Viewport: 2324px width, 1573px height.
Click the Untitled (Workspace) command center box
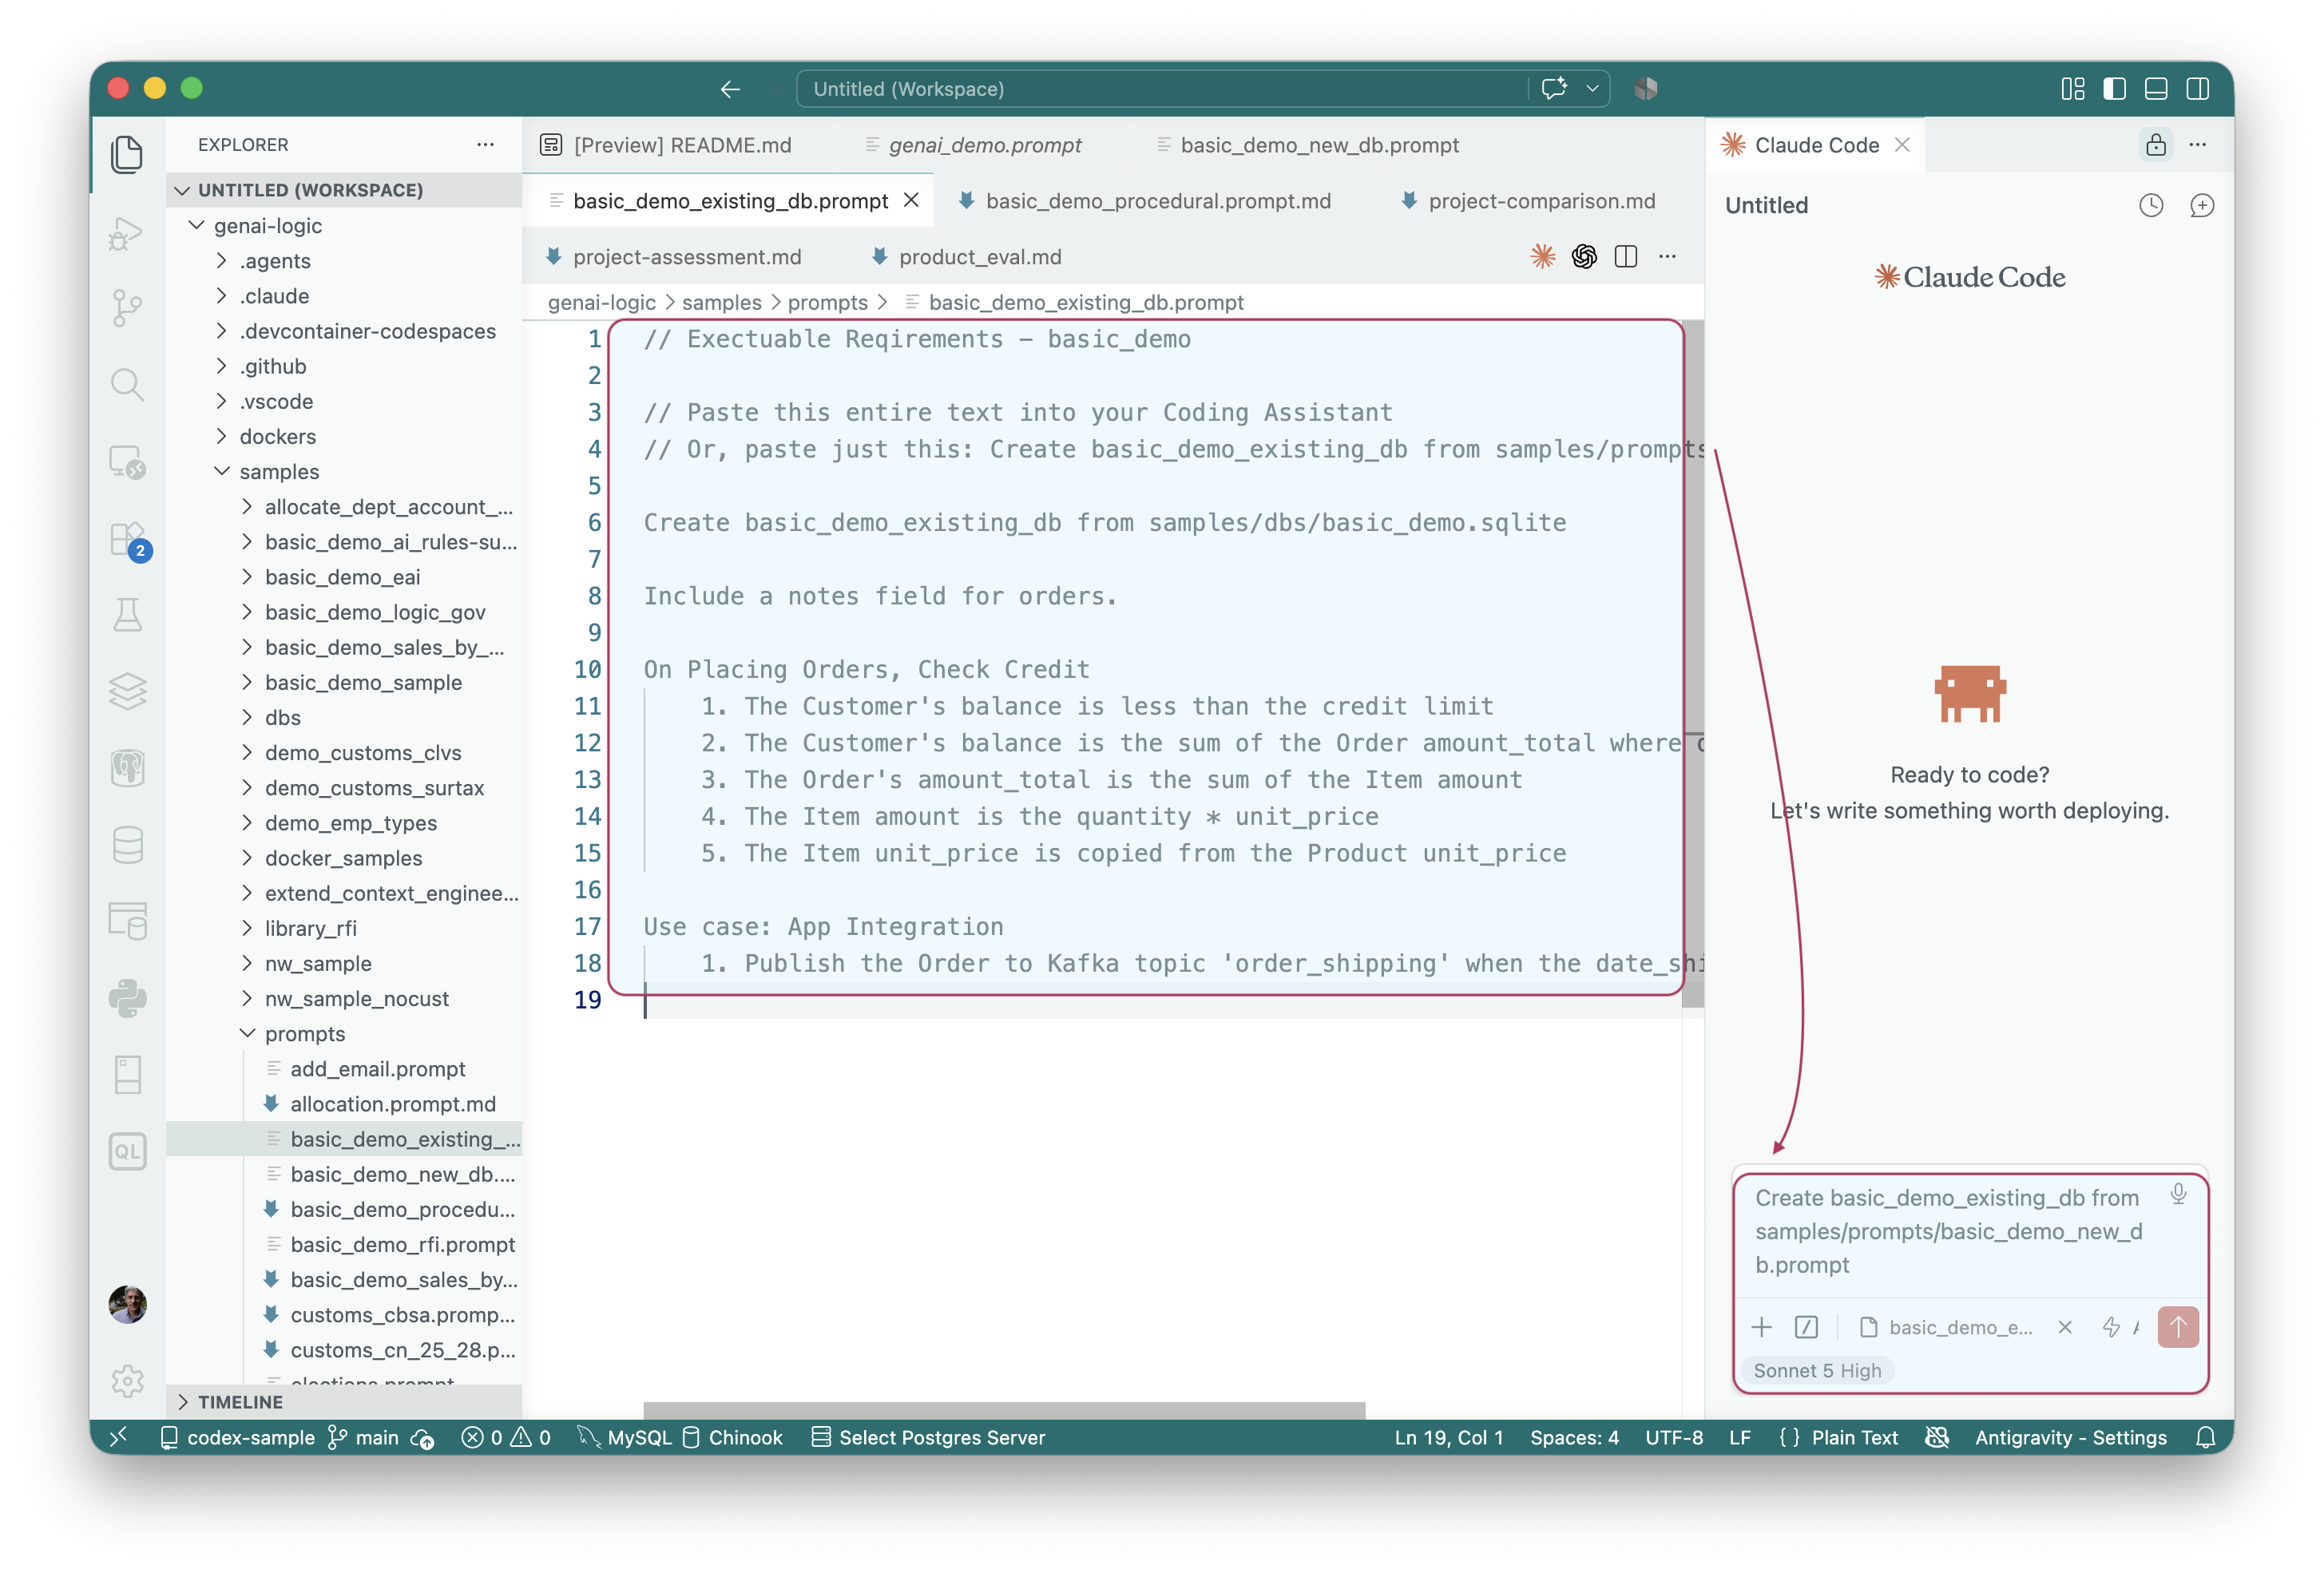pyautogui.click(x=1163, y=89)
